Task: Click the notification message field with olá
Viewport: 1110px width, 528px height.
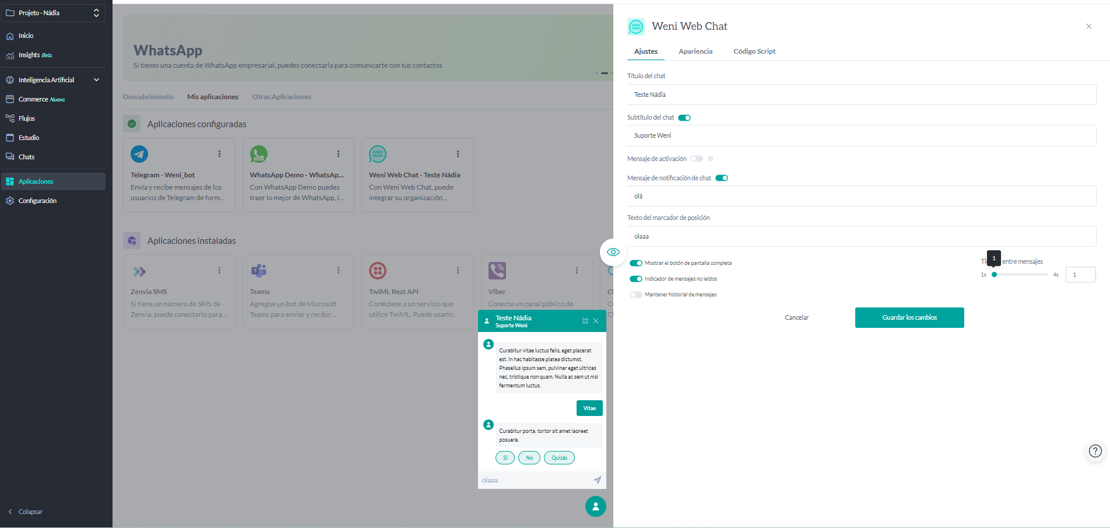Action: (x=862, y=196)
